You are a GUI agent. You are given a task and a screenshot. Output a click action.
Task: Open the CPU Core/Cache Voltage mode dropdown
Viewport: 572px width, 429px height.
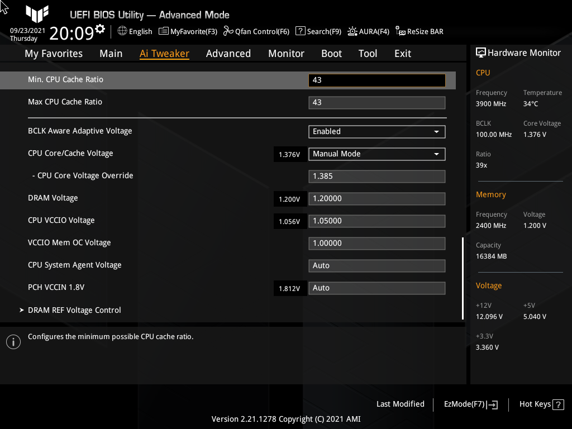coord(377,154)
